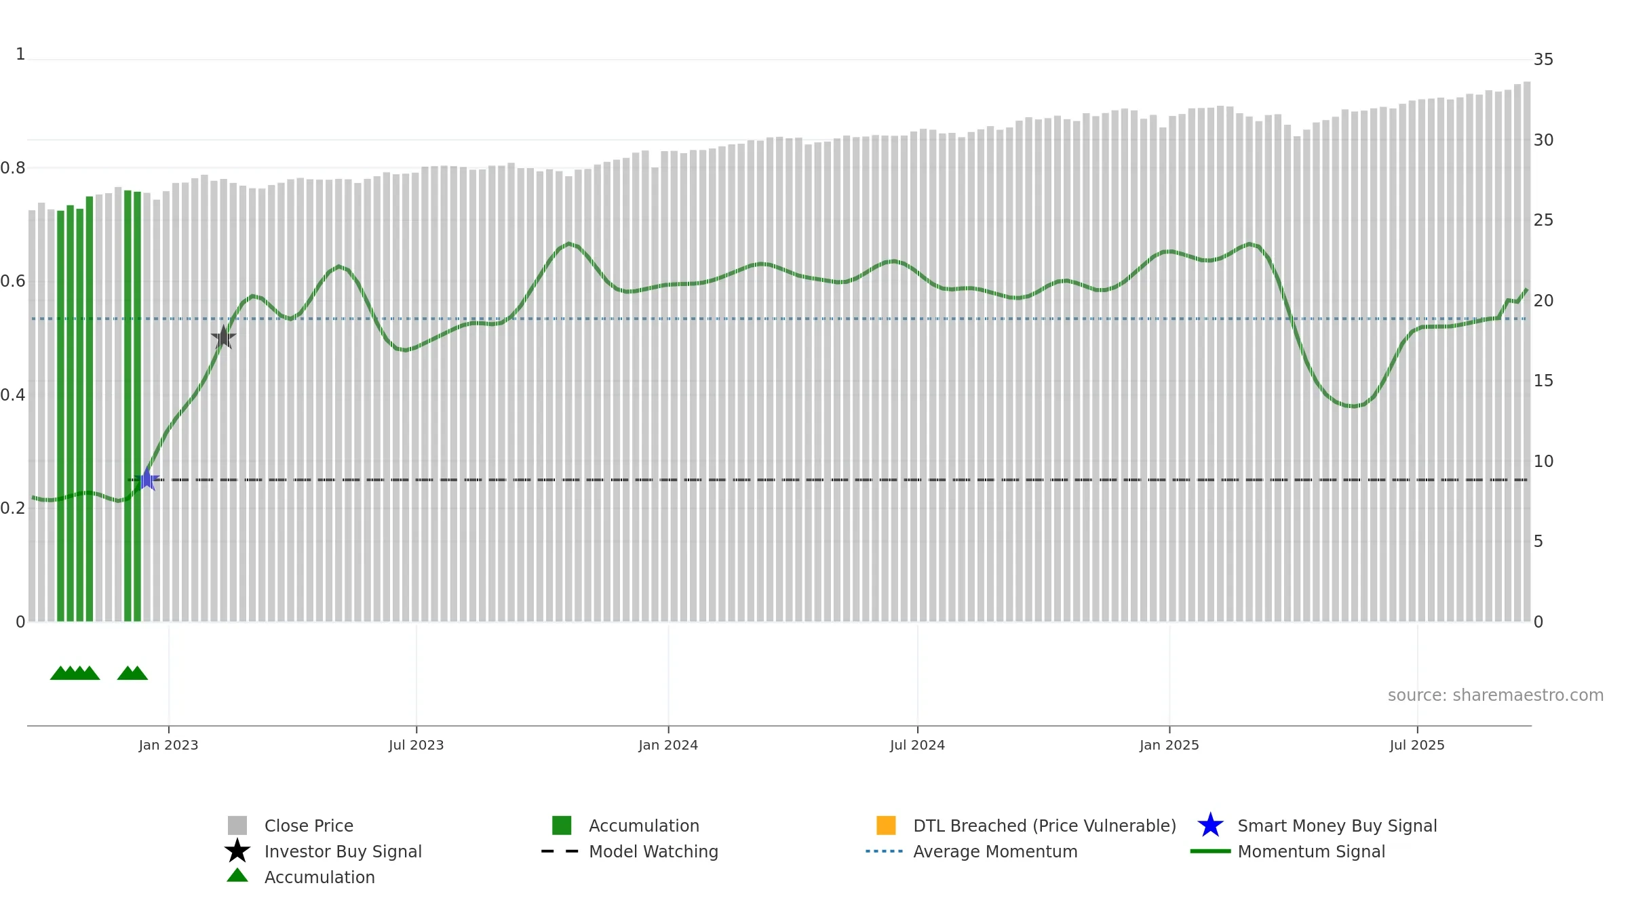Viewport: 1628px width, 915px height.
Task: Click the orange DTL Breached legend swatch
Action: click(886, 826)
